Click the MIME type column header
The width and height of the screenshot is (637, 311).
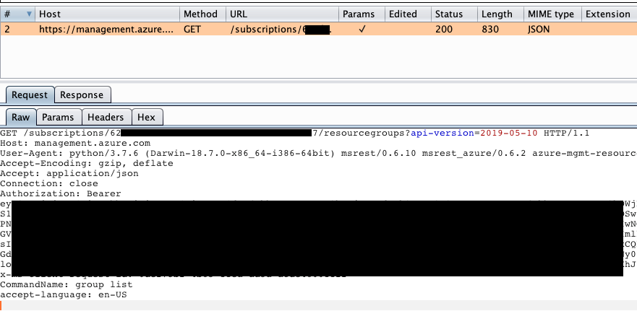click(x=552, y=14)
